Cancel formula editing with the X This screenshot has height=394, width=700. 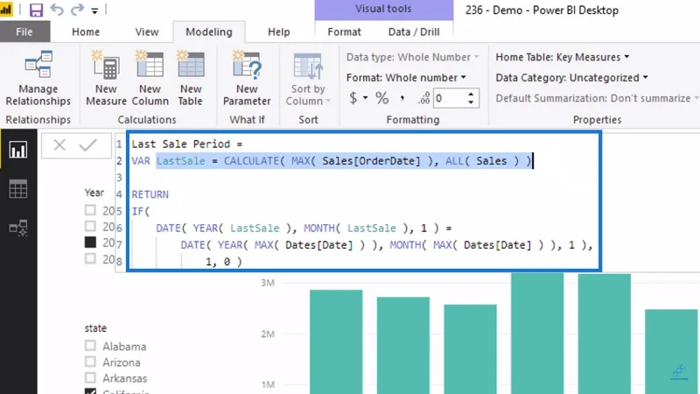[59, 145]
